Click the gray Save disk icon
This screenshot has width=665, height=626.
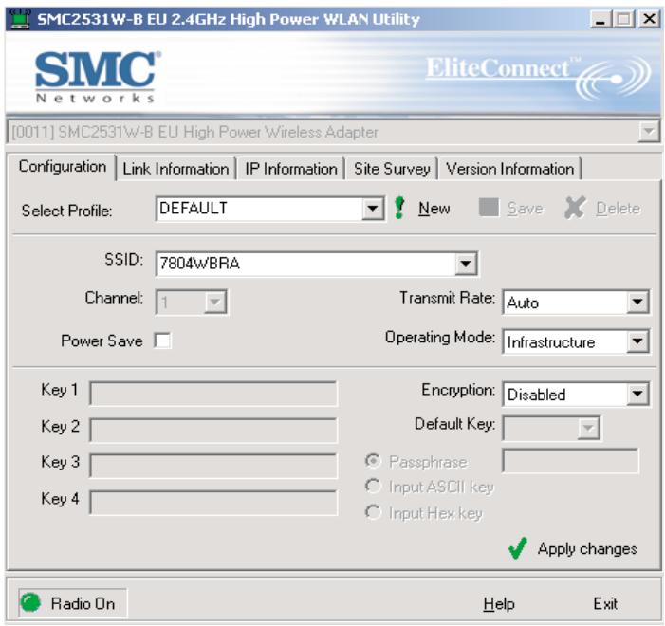point(489,208)
